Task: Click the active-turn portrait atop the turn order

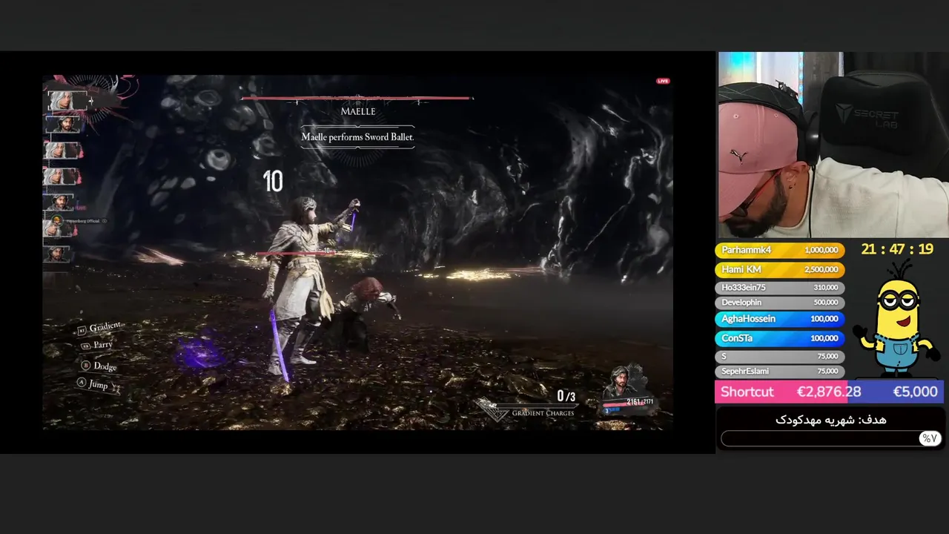Action: click(x=66, y=100)
